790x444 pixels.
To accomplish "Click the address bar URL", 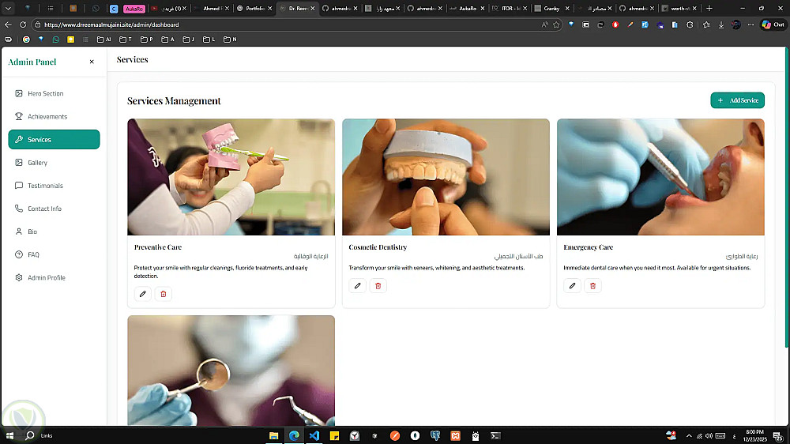I will click(111, 24).
